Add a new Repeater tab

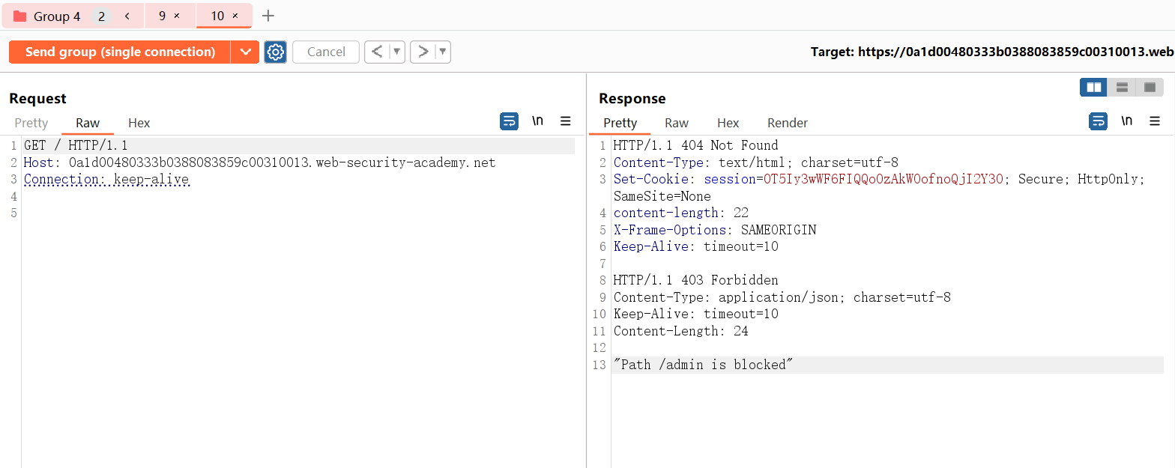[268, 16]
